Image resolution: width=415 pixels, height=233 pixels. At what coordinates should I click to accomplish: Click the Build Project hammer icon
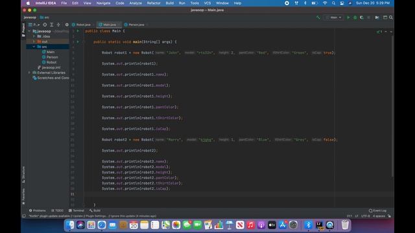[318, 17]
